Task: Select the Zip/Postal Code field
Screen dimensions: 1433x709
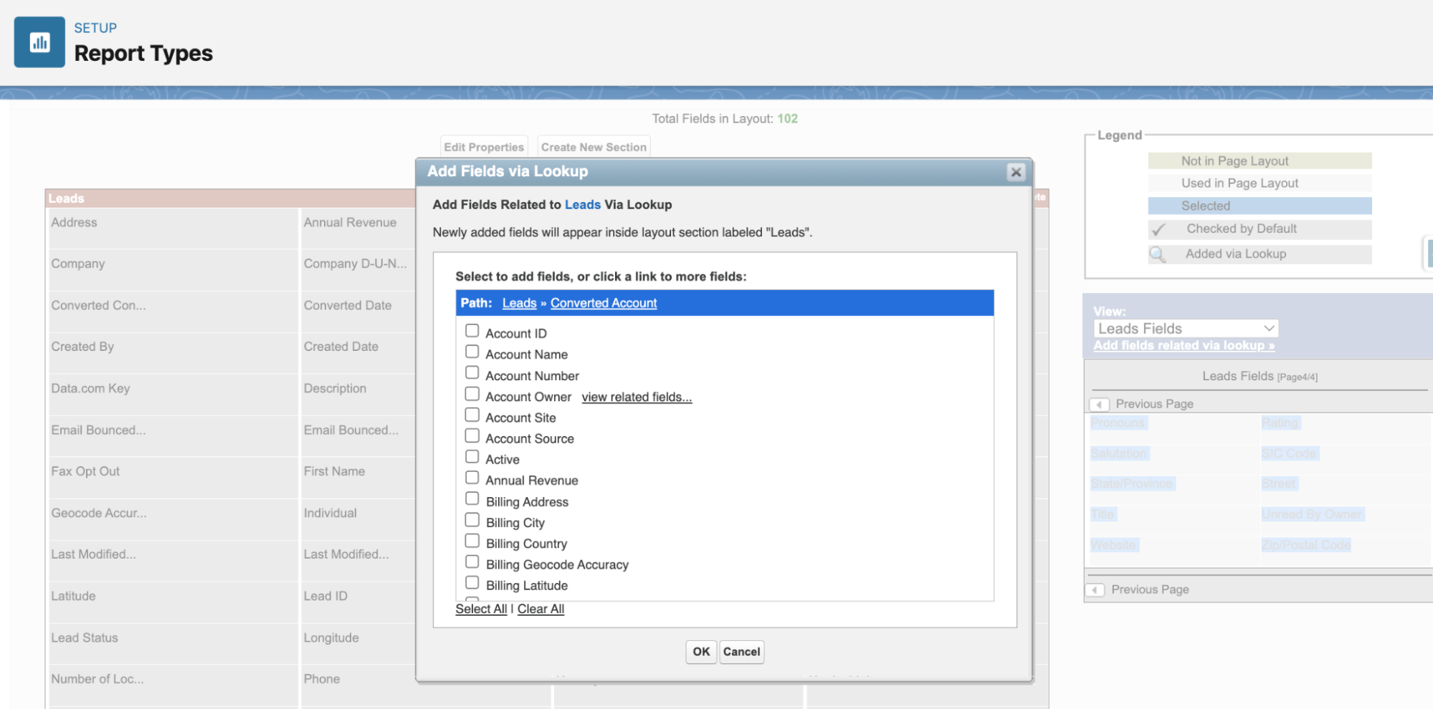Action: point(1306,545)
